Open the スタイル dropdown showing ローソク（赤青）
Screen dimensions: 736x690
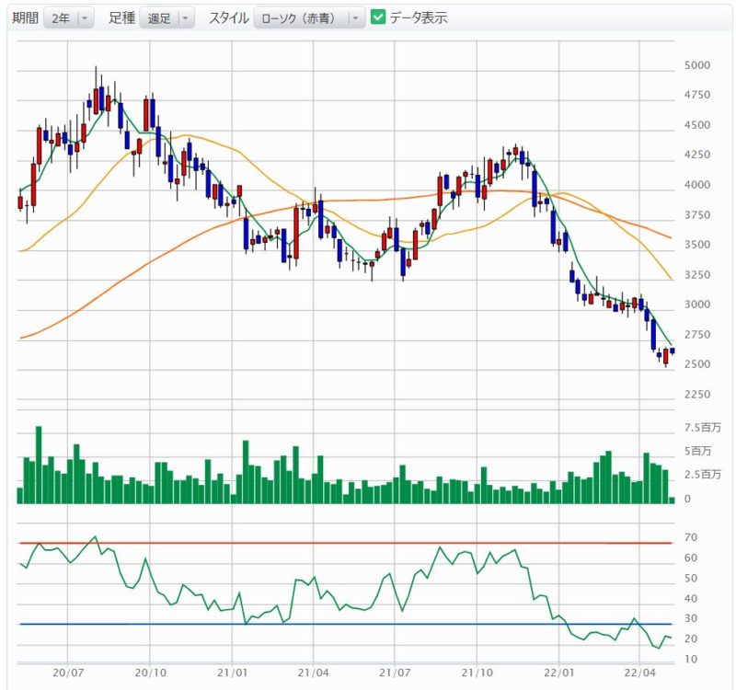[309, 18]
